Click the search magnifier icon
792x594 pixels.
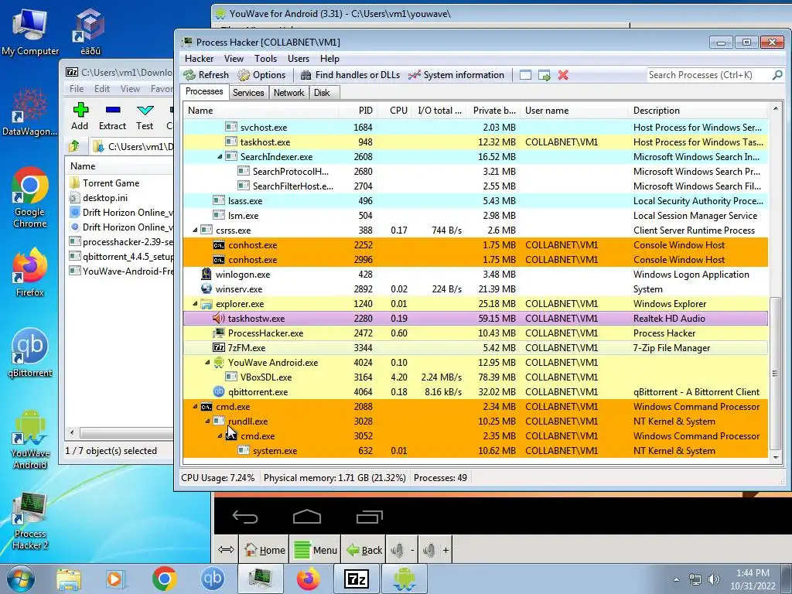777,75
